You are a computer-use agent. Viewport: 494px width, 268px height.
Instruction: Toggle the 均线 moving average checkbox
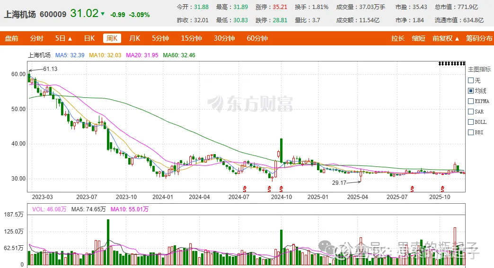point(471,91)
